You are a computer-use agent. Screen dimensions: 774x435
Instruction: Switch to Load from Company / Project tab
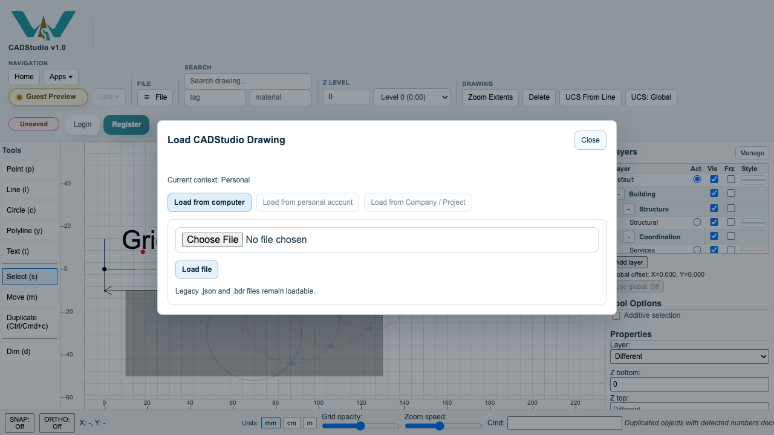(418, 202)
